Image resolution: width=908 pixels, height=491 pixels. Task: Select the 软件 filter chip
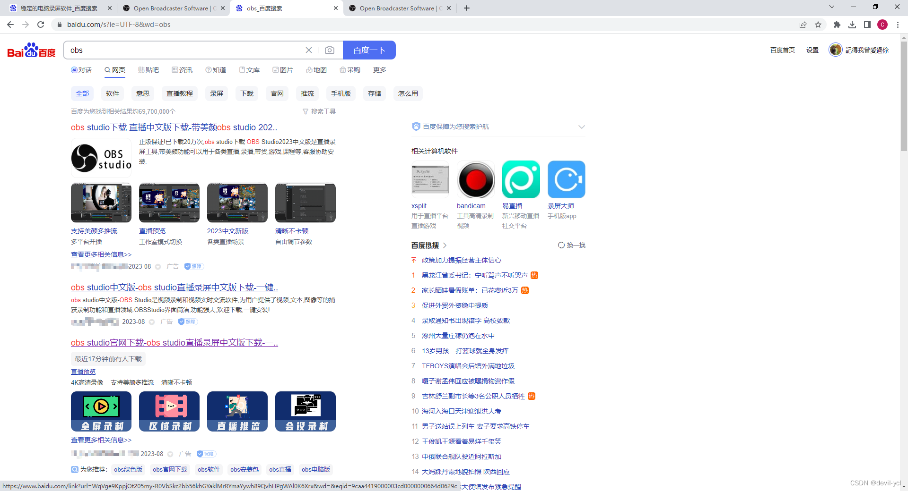click(112, 93)
